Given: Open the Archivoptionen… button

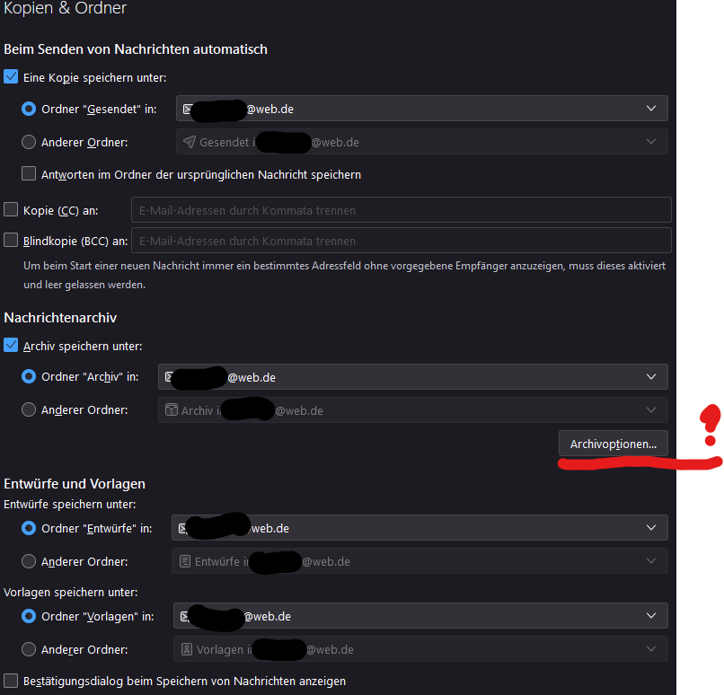Looking at the screenshot, I should click(x=614, y=444).
